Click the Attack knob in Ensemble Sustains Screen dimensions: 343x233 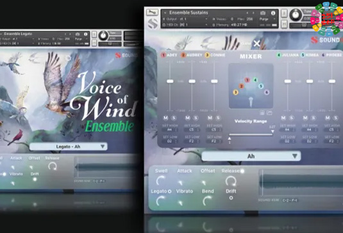click(181, 182)
